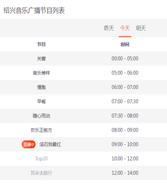Choose the 慢跑 program entry
Viewport: 167px width, 184px height.
[x=41, y=87]
